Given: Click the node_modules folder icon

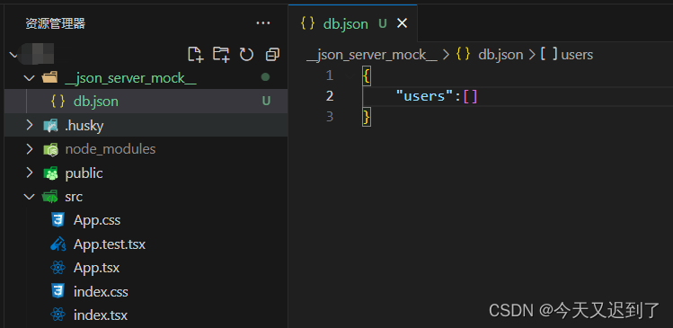Looking at the screenshot, I should click(50, 149).
